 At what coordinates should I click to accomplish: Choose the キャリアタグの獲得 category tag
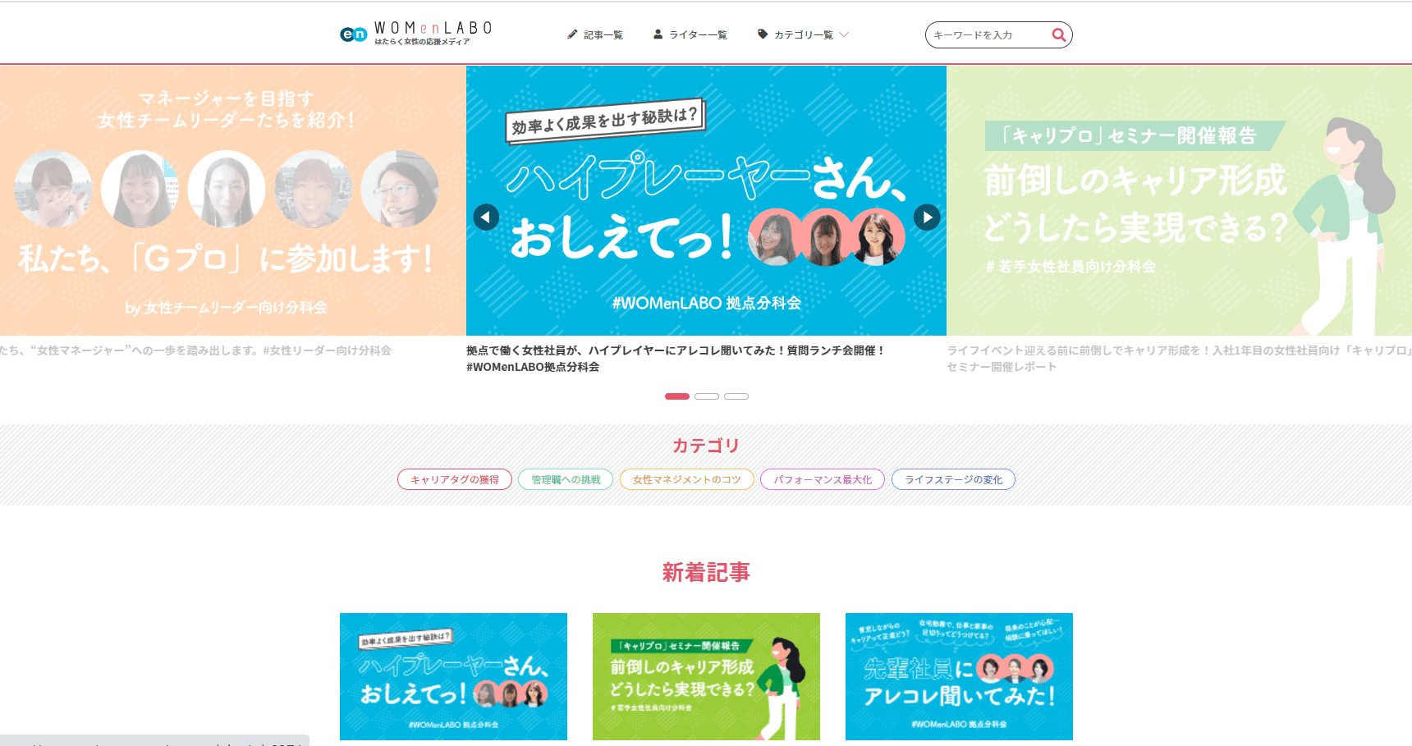(455, 479)
